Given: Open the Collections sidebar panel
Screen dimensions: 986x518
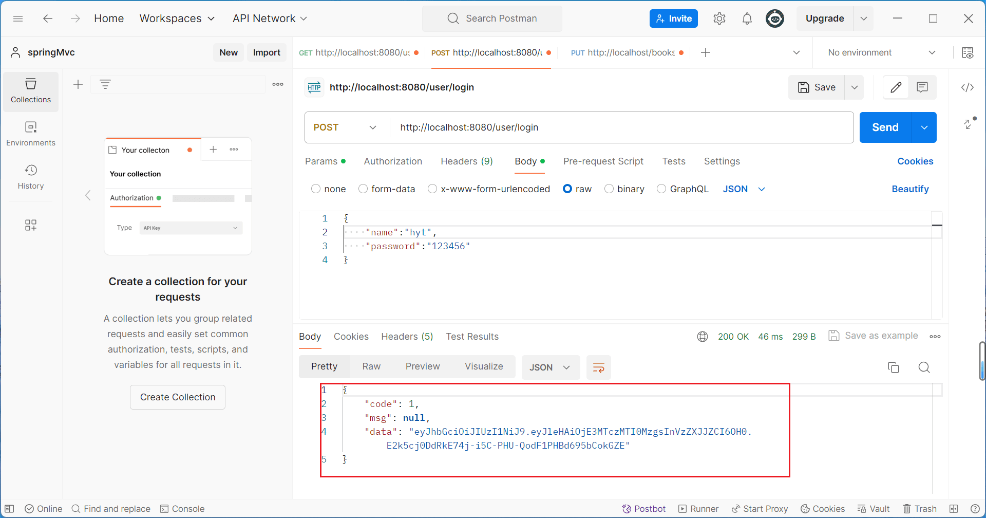Looking at the screenshot, I should 31,91.
